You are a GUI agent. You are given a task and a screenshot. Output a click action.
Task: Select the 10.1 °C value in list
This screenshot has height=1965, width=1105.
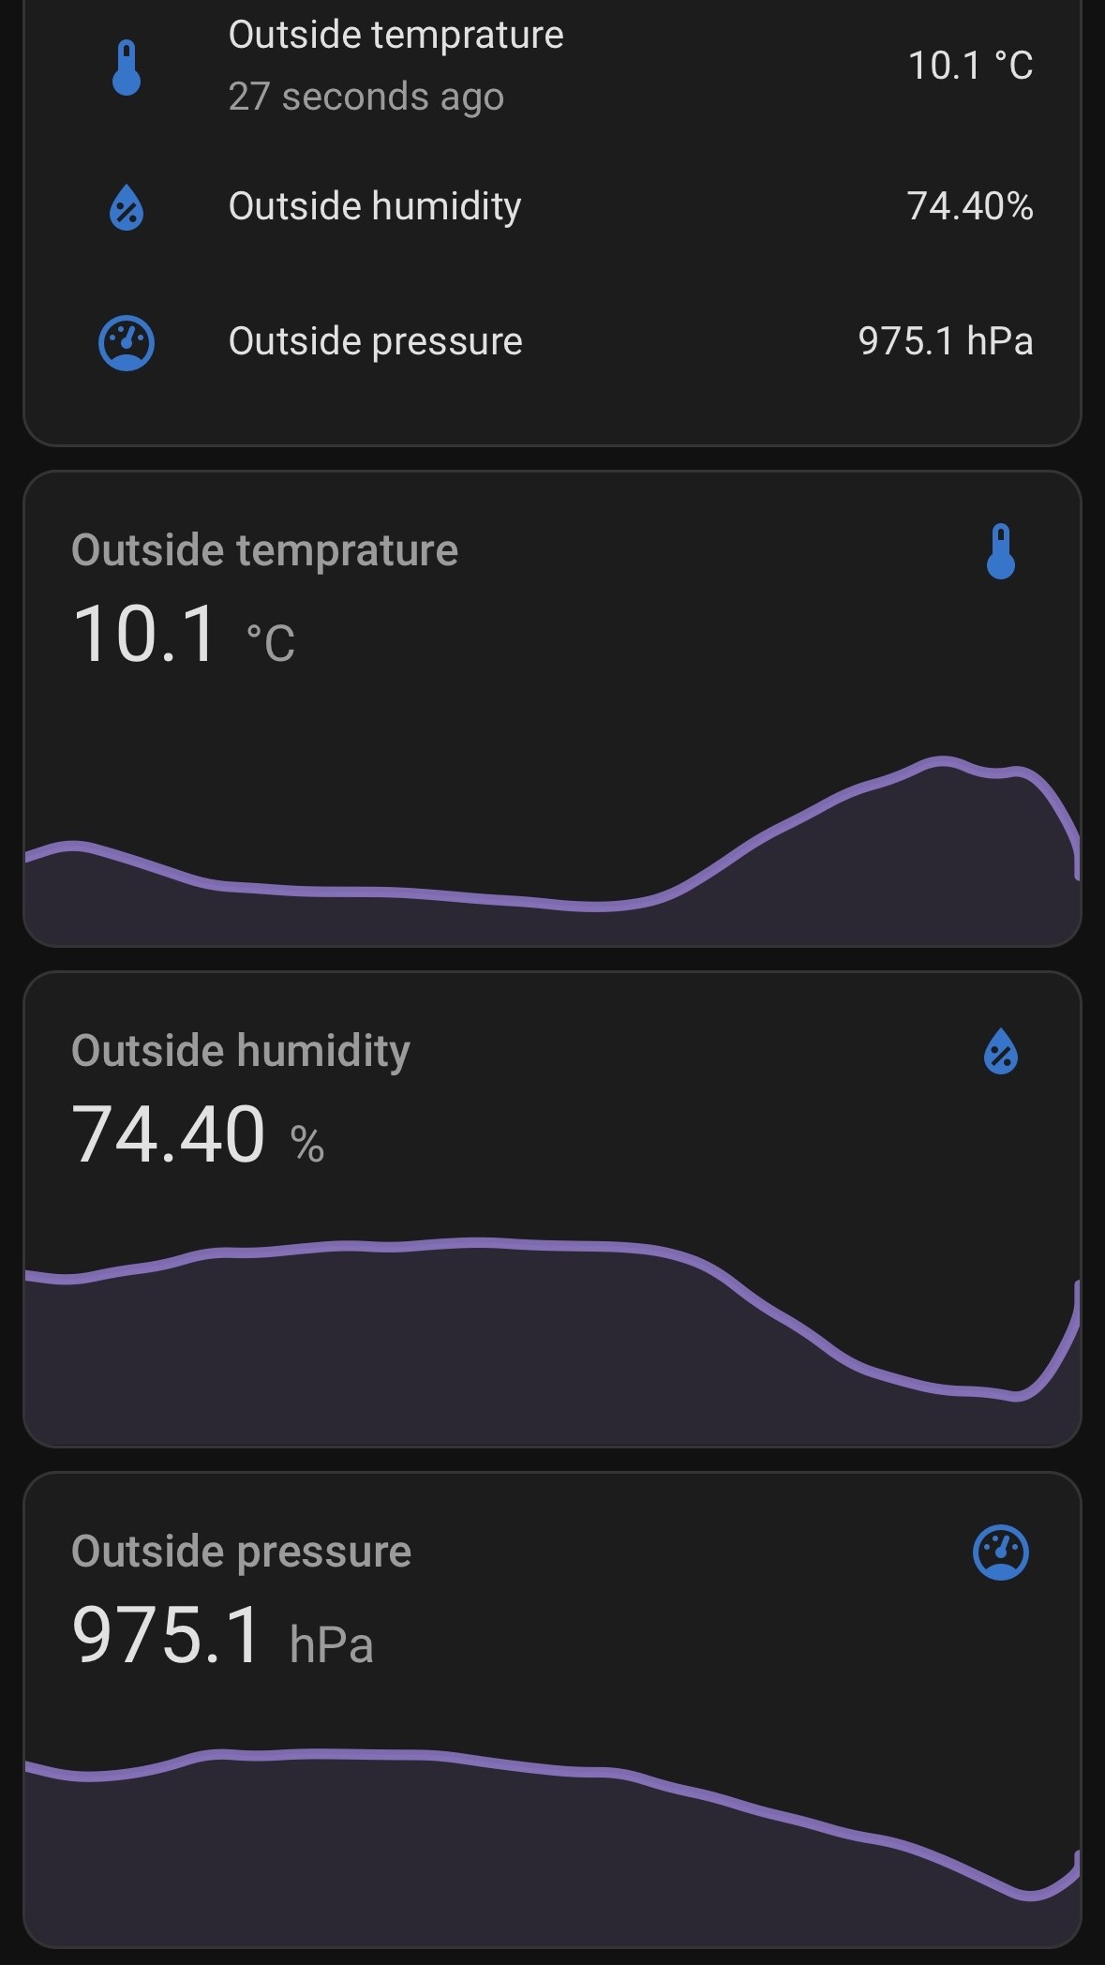click(970, 66)
